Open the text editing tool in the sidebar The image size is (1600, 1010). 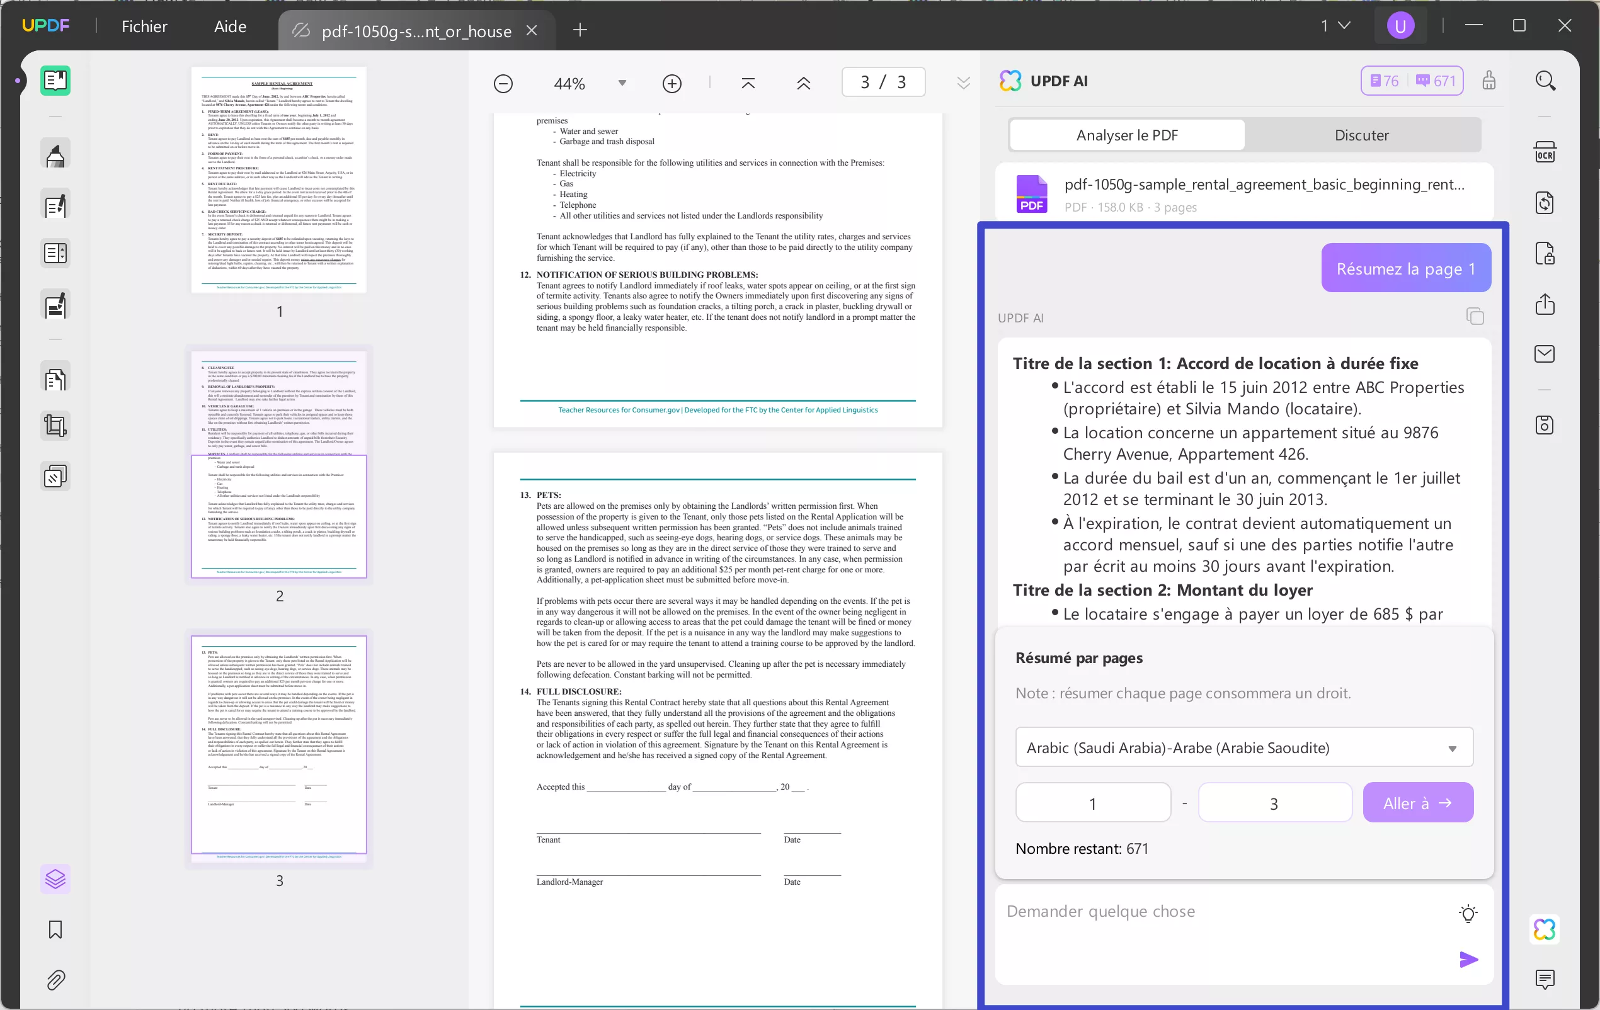54,204
